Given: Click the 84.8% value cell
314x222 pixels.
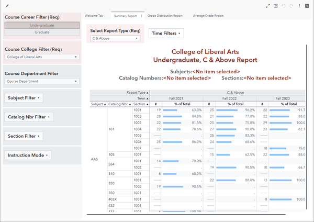Looking at the screenshot, I should [x=197, y=116].
